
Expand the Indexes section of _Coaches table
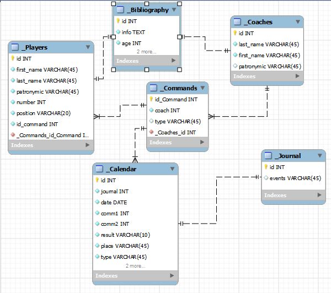[298, 77]
